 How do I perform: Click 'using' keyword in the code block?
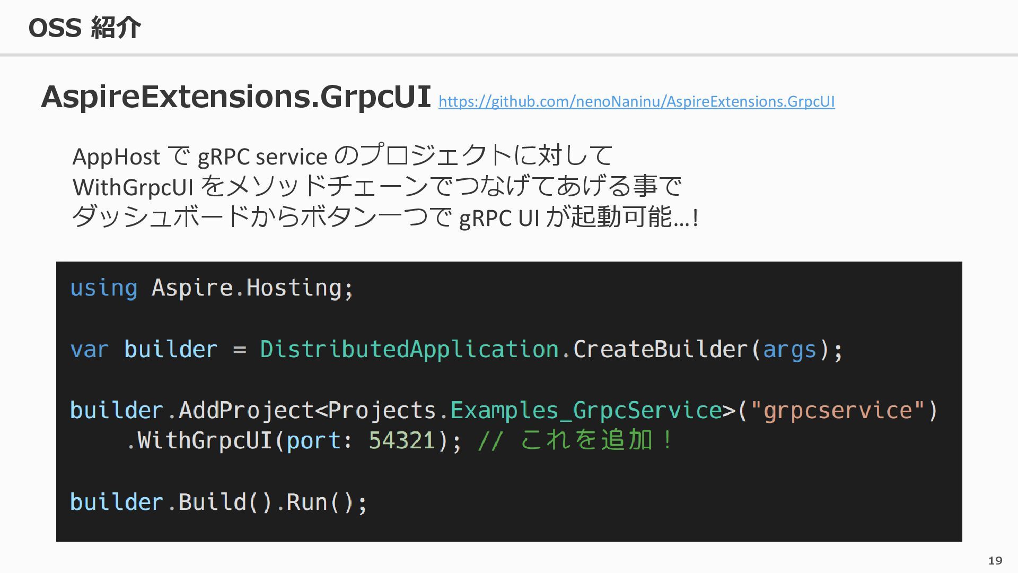click(x=103, y=288)
